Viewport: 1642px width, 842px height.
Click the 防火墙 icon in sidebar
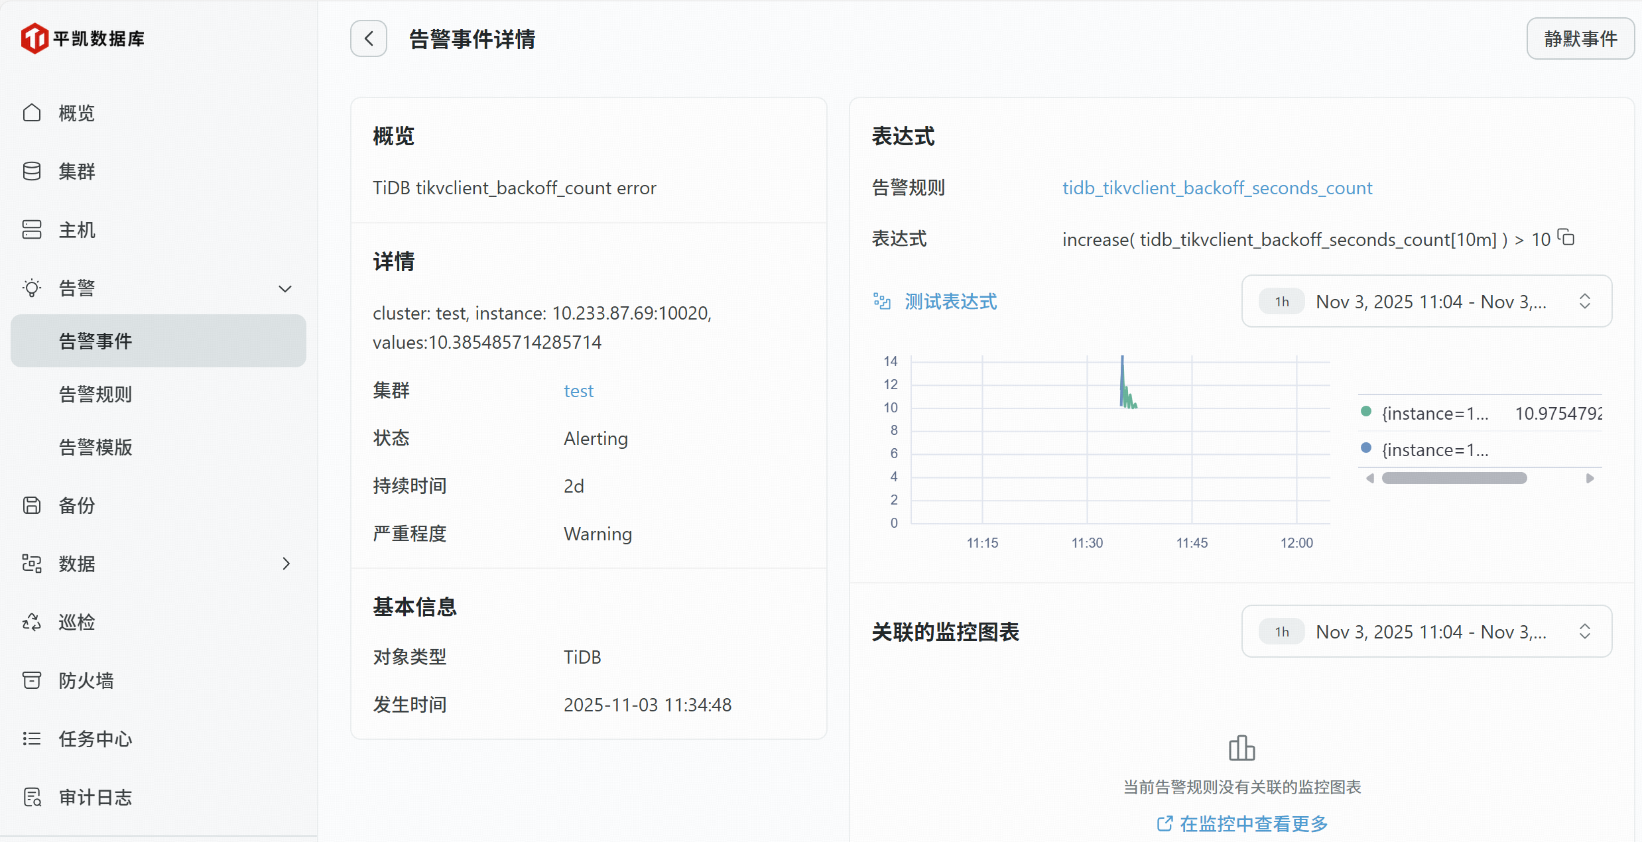pos(32,680)
